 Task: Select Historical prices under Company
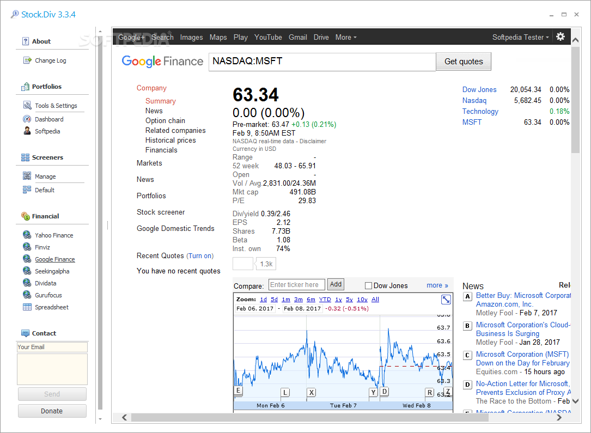tap(170, 140)
